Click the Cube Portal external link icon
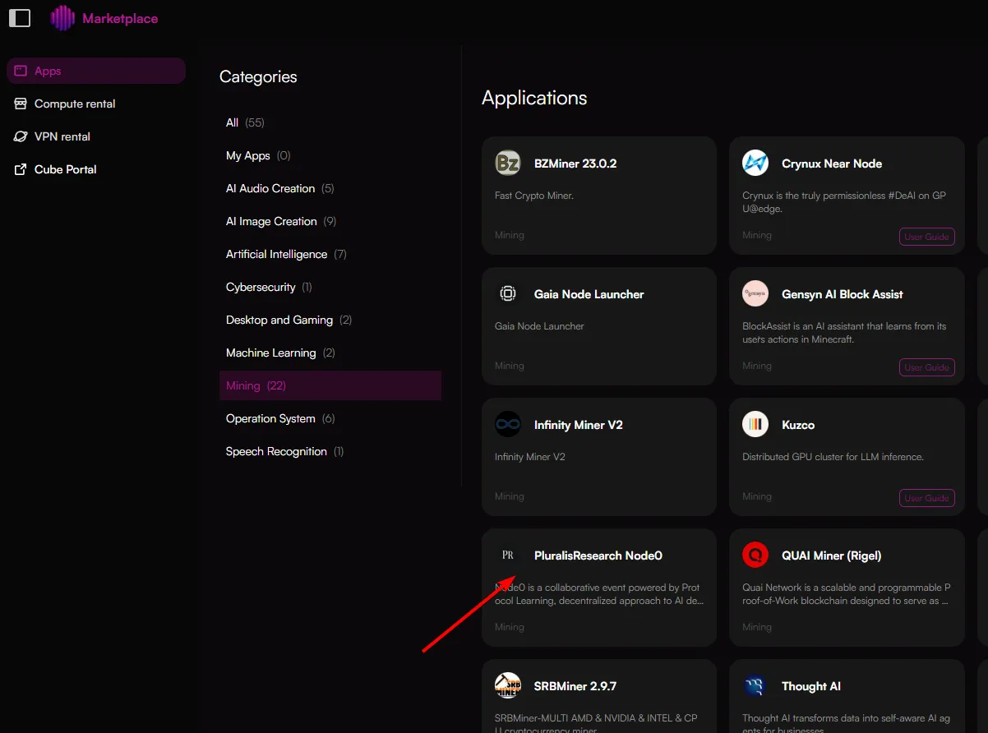Screen dimensions: 988x733 pyautogui.click(x=21, y=169)
